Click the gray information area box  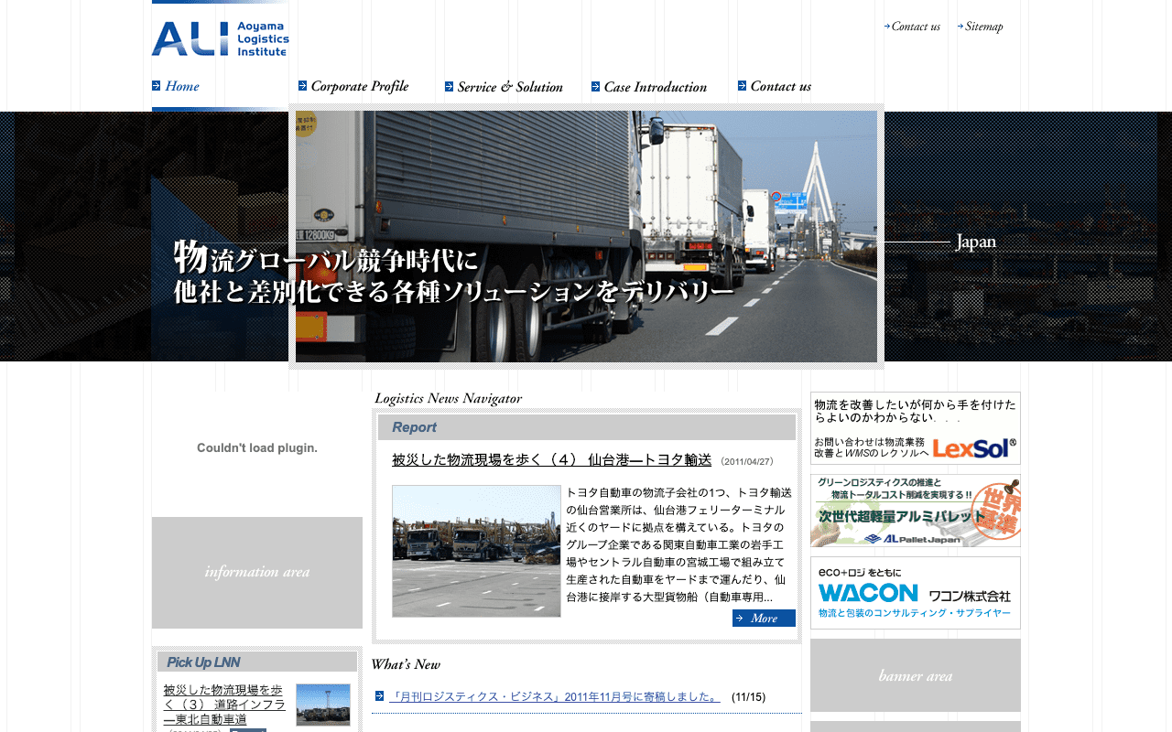click(x=257, y=573)
